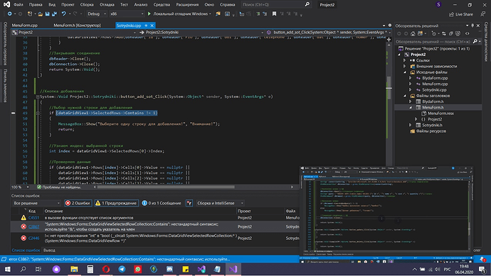Open the Все решение scope dropdown
Screen dimensions: 491x276
point(36,203)
